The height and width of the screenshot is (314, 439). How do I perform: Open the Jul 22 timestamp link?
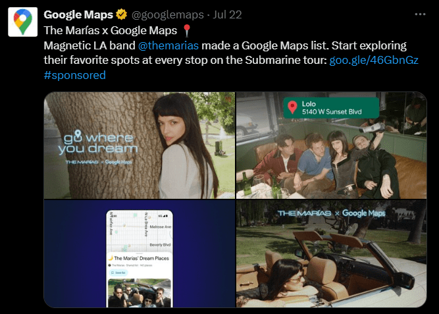tap(227, 14)
